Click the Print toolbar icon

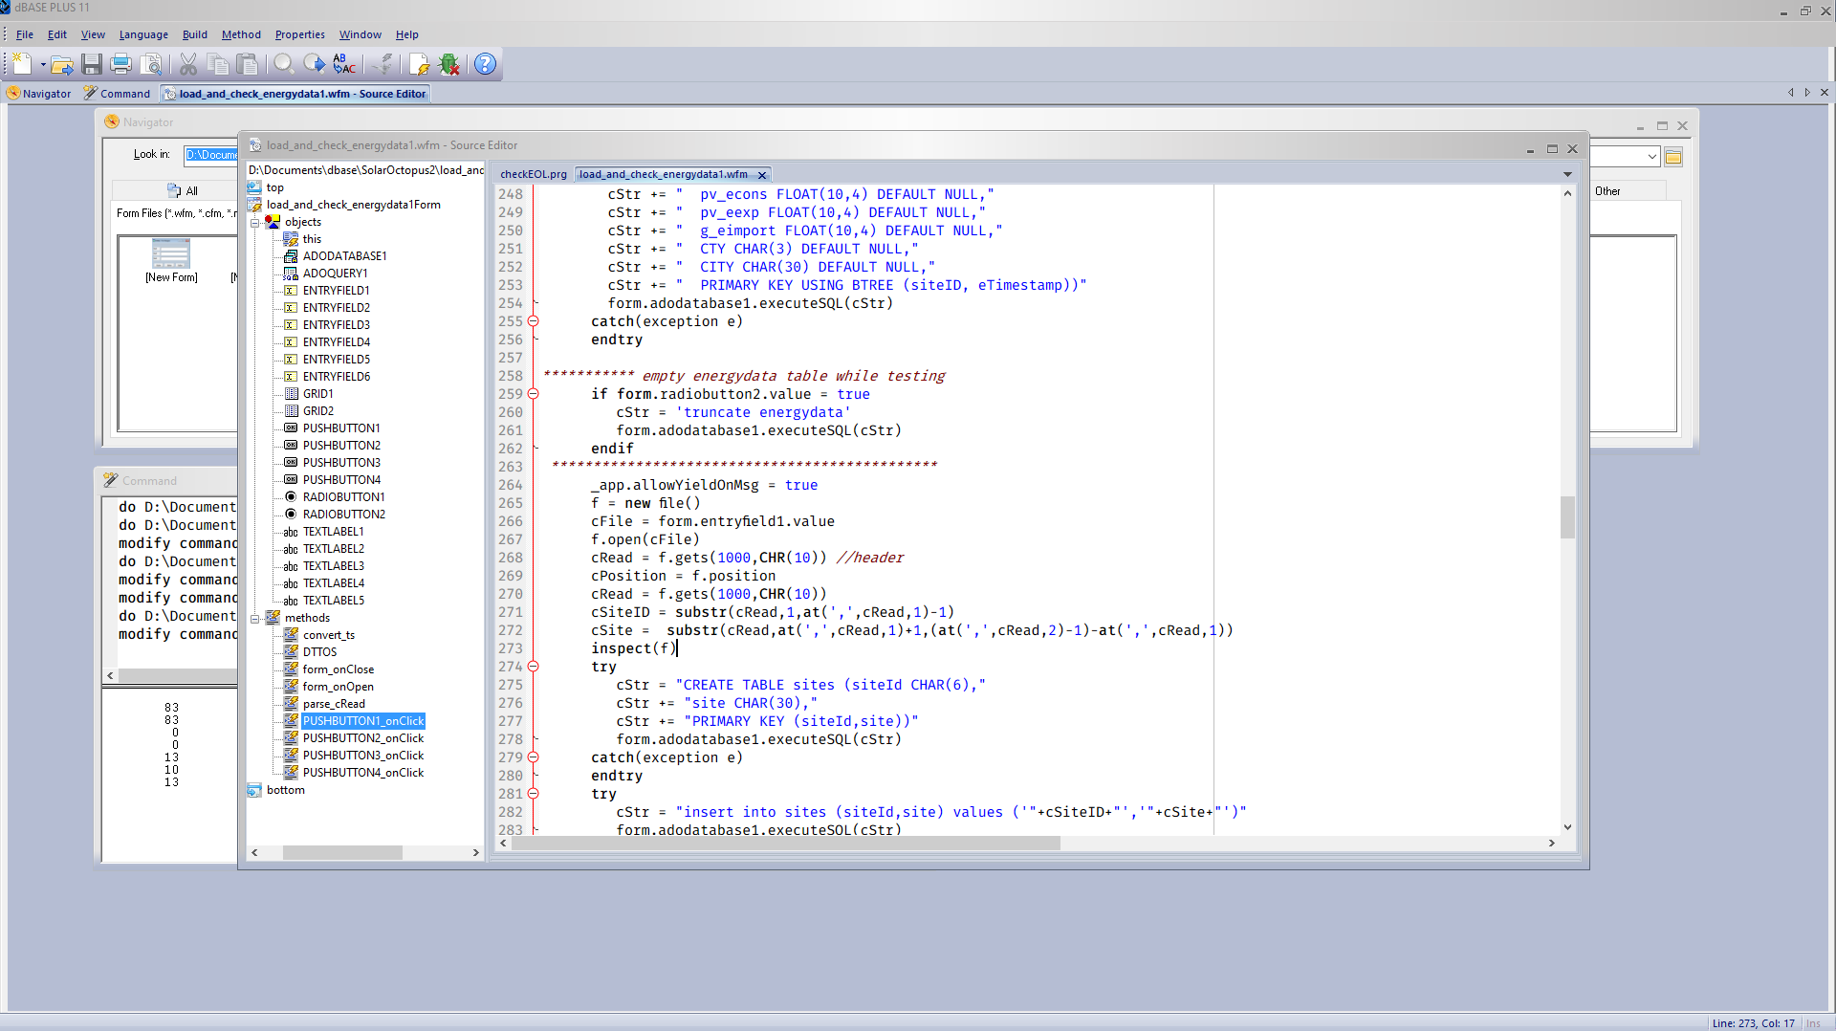coord(120,64)
